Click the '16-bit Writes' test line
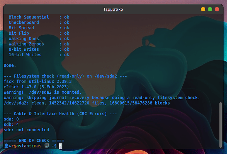227x154 pixels. click(39, 55)
